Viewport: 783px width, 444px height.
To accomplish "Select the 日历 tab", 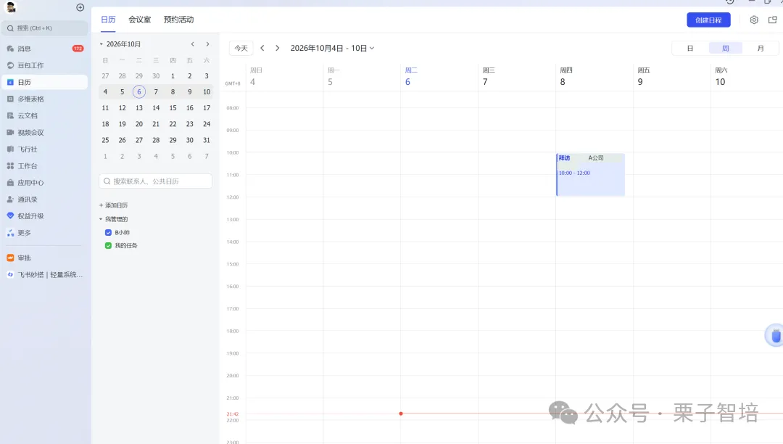I will [108, 20].
